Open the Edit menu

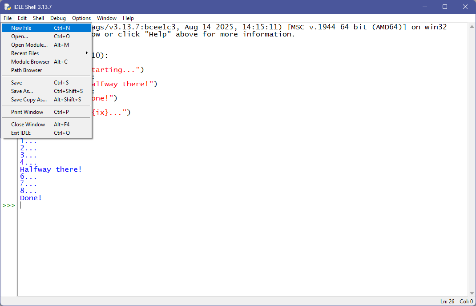[x=22, y=18]
